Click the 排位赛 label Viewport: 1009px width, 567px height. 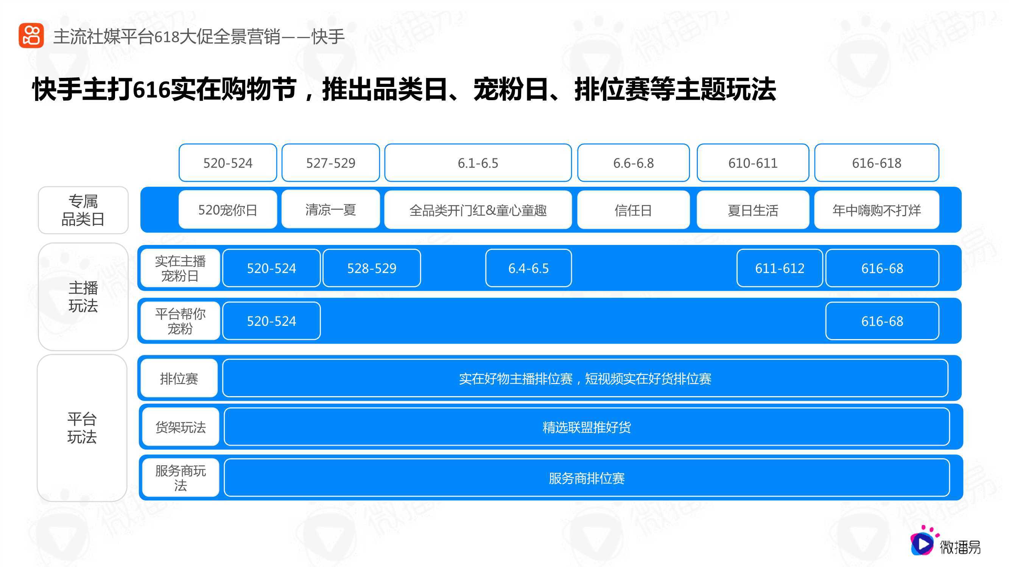179,378
